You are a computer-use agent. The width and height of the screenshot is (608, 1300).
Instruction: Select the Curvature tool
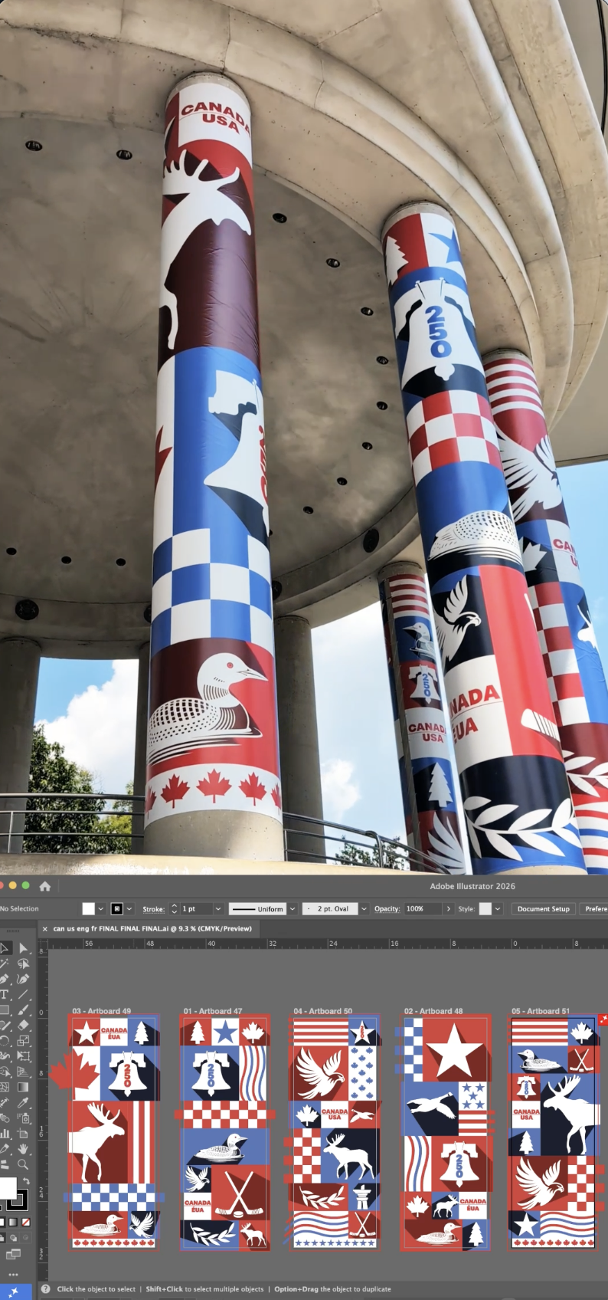point(23,978)
